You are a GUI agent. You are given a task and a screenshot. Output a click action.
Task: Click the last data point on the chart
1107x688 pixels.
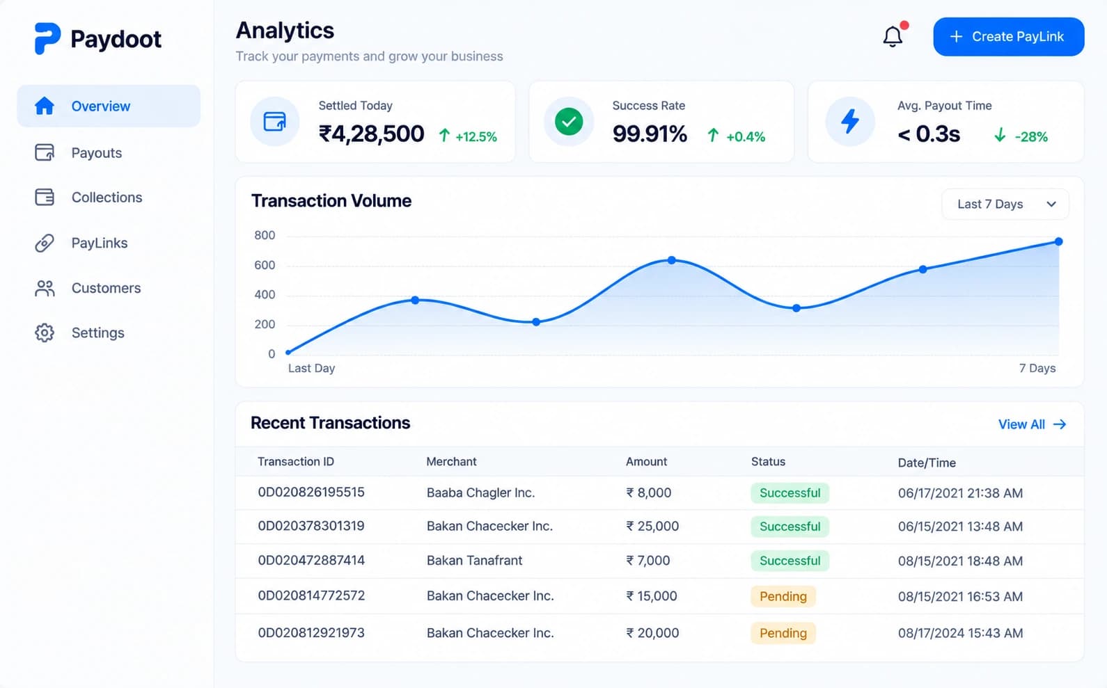[1058, 241]
